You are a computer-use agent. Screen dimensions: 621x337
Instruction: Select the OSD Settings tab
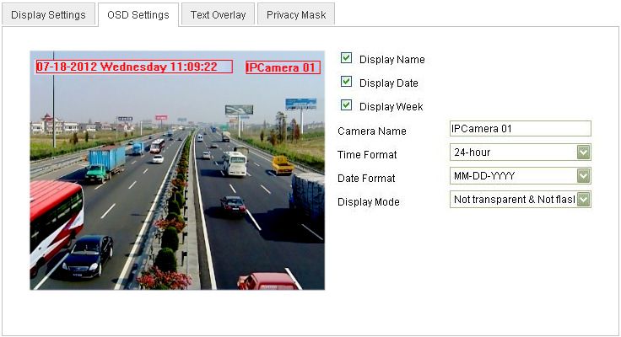pos(138,14)
